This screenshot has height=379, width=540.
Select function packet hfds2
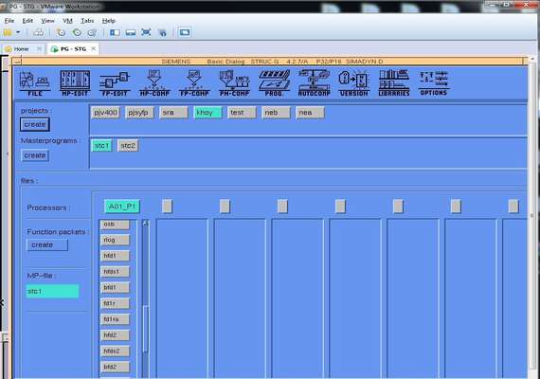115,352
